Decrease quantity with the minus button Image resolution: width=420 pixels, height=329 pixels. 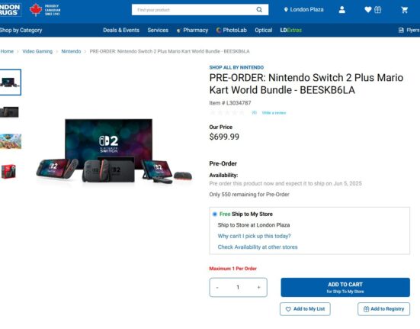217,287
